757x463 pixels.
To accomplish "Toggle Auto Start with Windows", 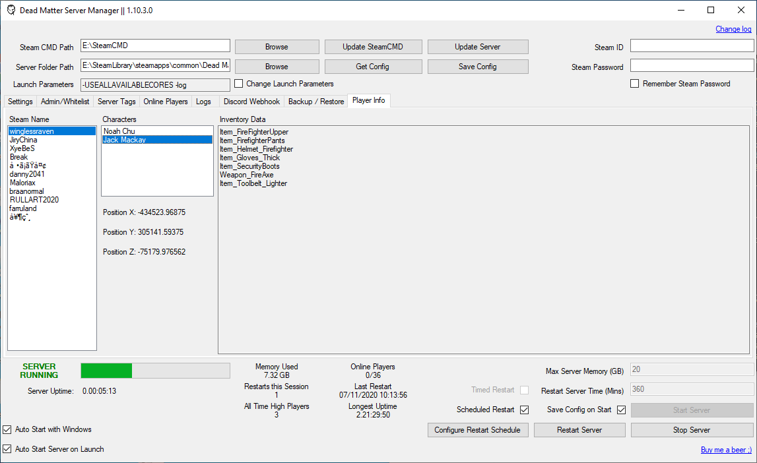I will tap(7, 429).
